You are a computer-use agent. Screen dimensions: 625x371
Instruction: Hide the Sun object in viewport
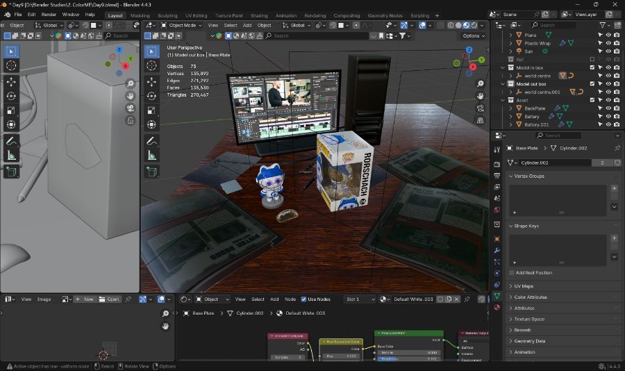pyautogui.click(x=608, y=51)
